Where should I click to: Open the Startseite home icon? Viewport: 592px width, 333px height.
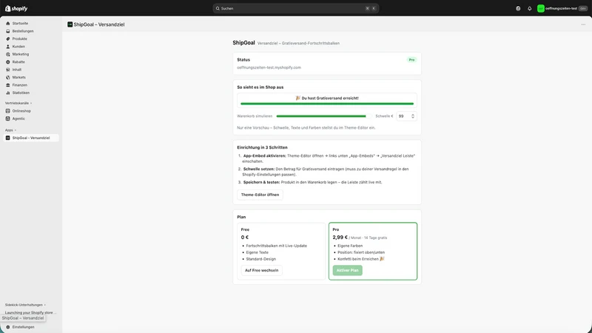(8, 24)
